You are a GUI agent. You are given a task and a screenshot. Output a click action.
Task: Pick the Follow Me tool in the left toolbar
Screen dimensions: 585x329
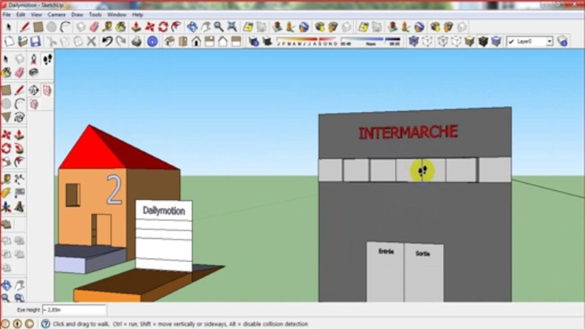pyautogui.click(x=19, y=148)
